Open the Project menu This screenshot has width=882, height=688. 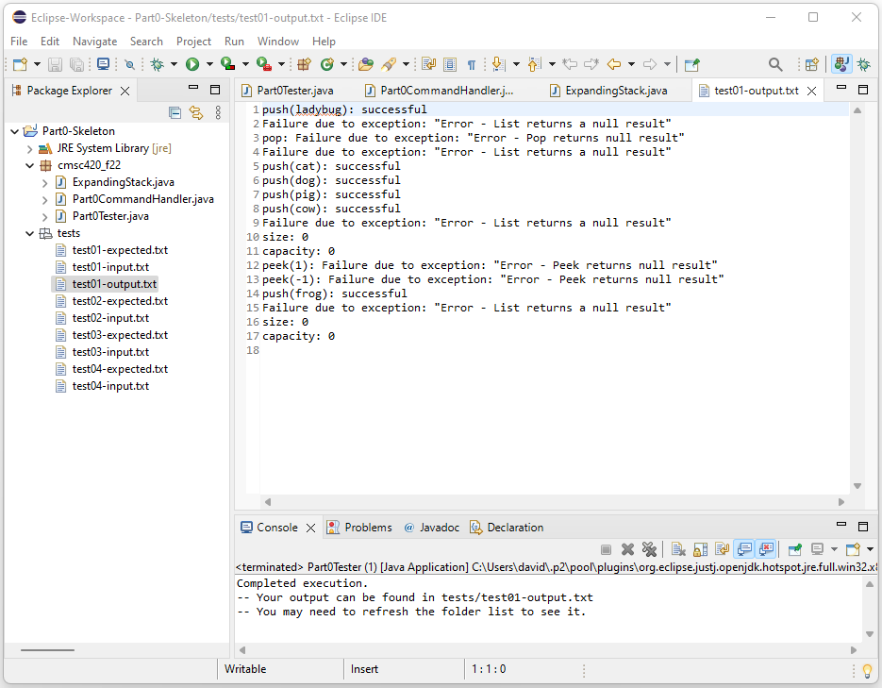point(193,42)
